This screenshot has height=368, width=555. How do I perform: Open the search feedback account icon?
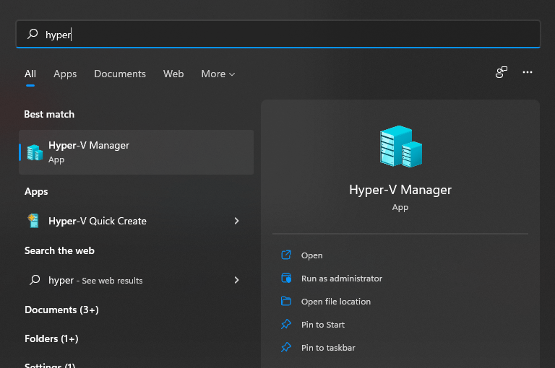point(502,72)
